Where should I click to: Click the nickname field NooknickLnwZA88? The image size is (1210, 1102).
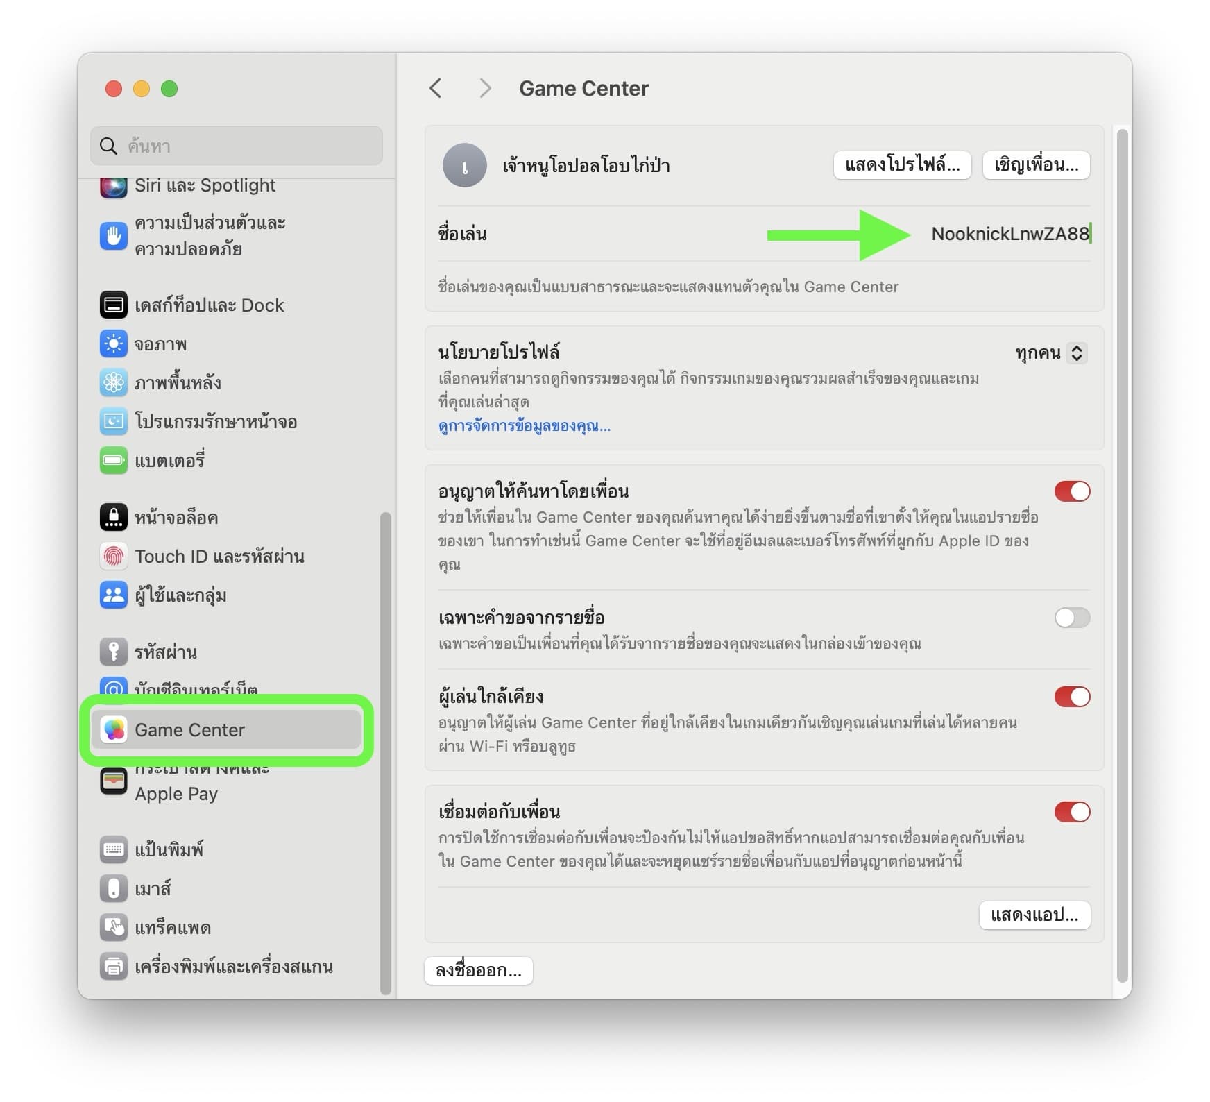[1010, 234]
